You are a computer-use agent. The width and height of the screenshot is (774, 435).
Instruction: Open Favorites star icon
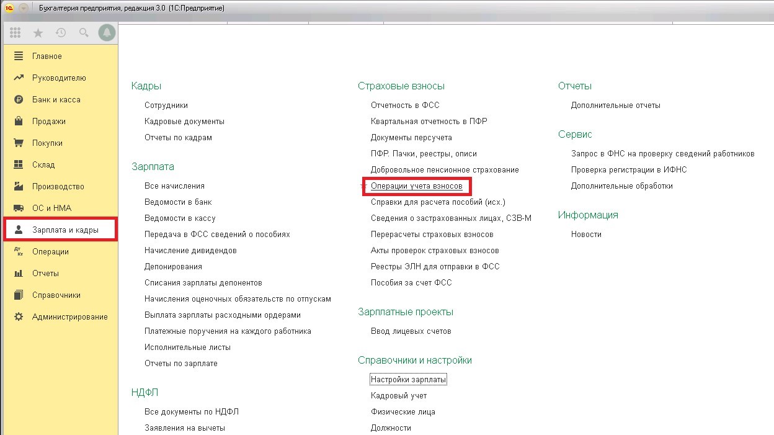(x=38, y=33)
